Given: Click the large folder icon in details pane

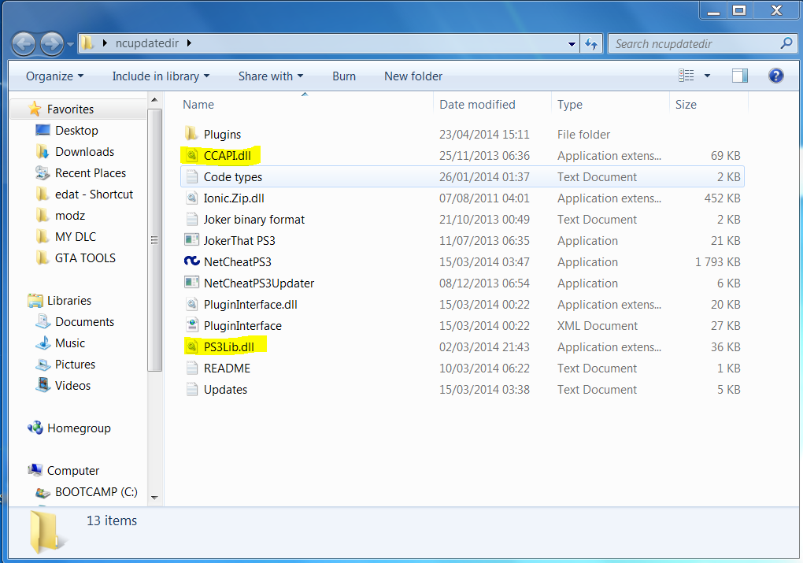Looking at the screenshot, I should tap(46, 532).
